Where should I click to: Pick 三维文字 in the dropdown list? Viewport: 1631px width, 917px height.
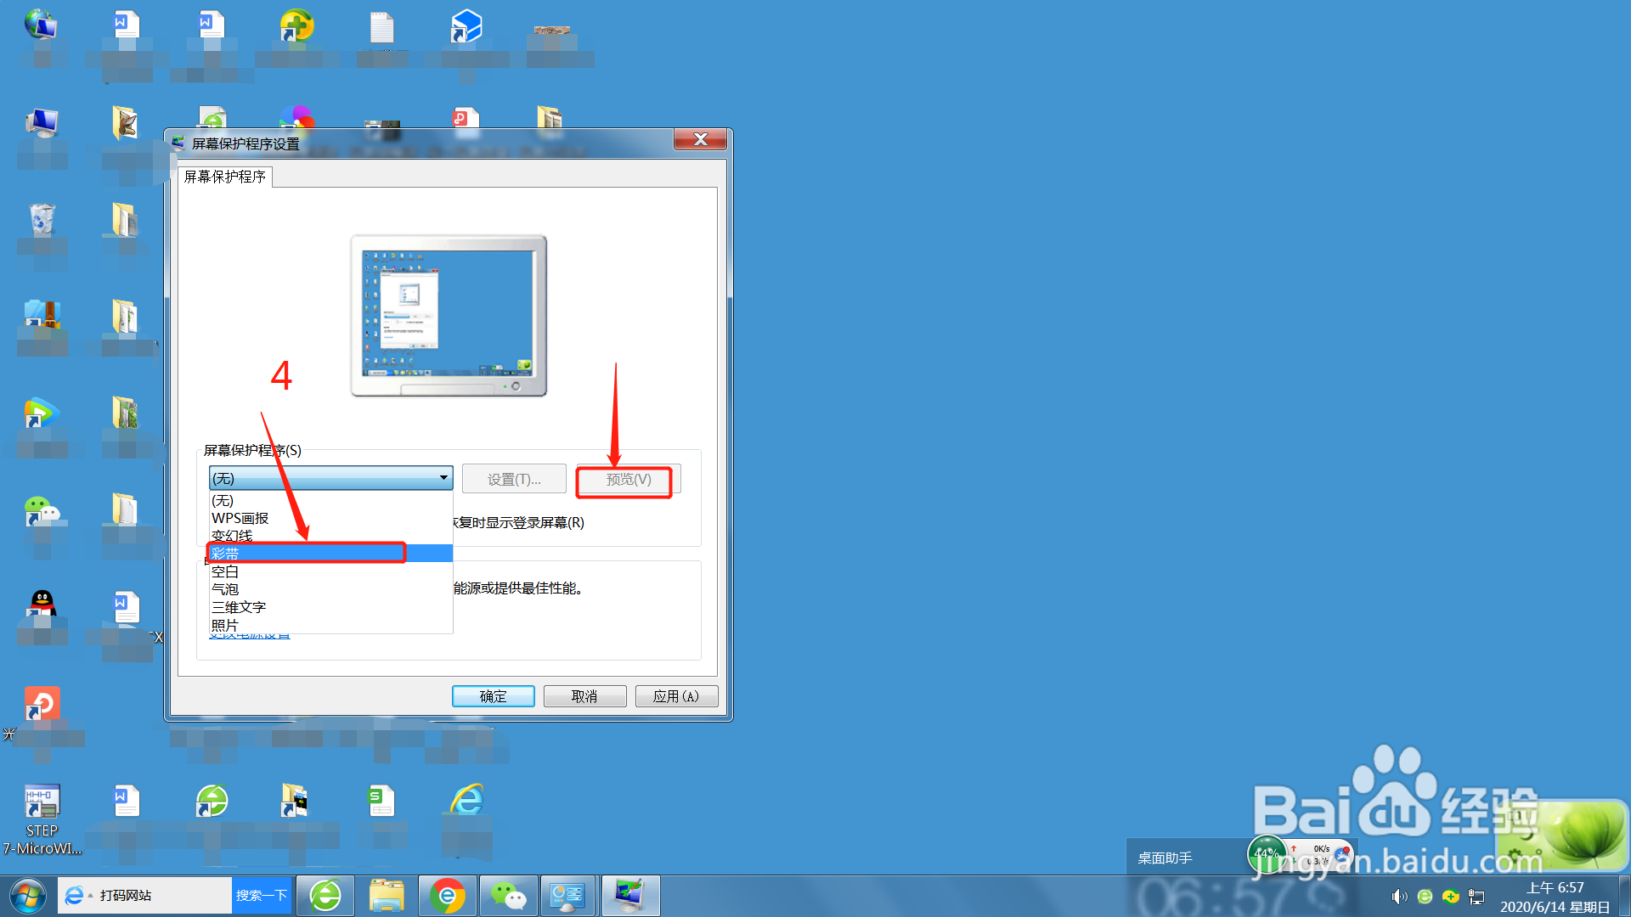click(239, 607)
